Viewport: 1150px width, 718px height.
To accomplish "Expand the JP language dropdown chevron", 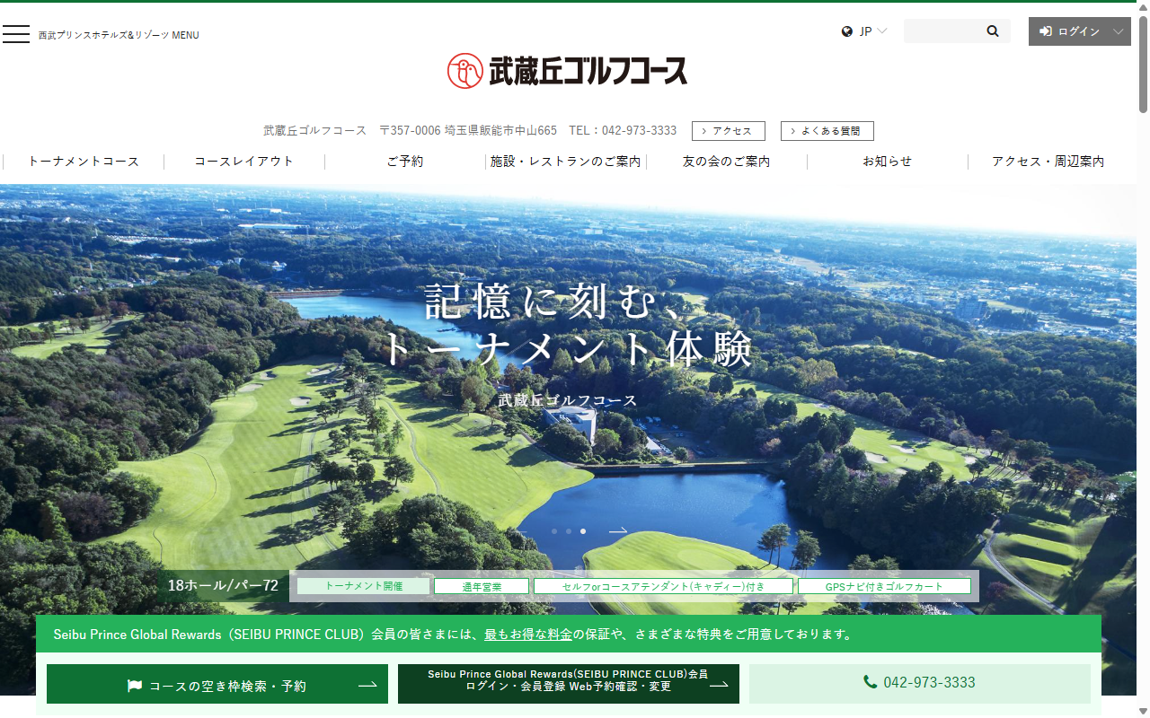I will (x=882, y=31).
